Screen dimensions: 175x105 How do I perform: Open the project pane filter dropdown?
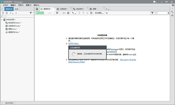click(x=32, y=13)
